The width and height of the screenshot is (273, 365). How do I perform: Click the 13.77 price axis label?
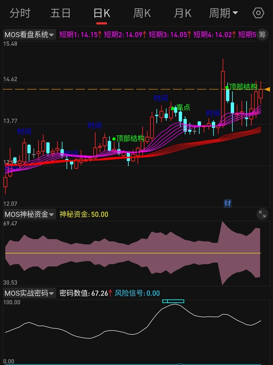coord(10,121)
